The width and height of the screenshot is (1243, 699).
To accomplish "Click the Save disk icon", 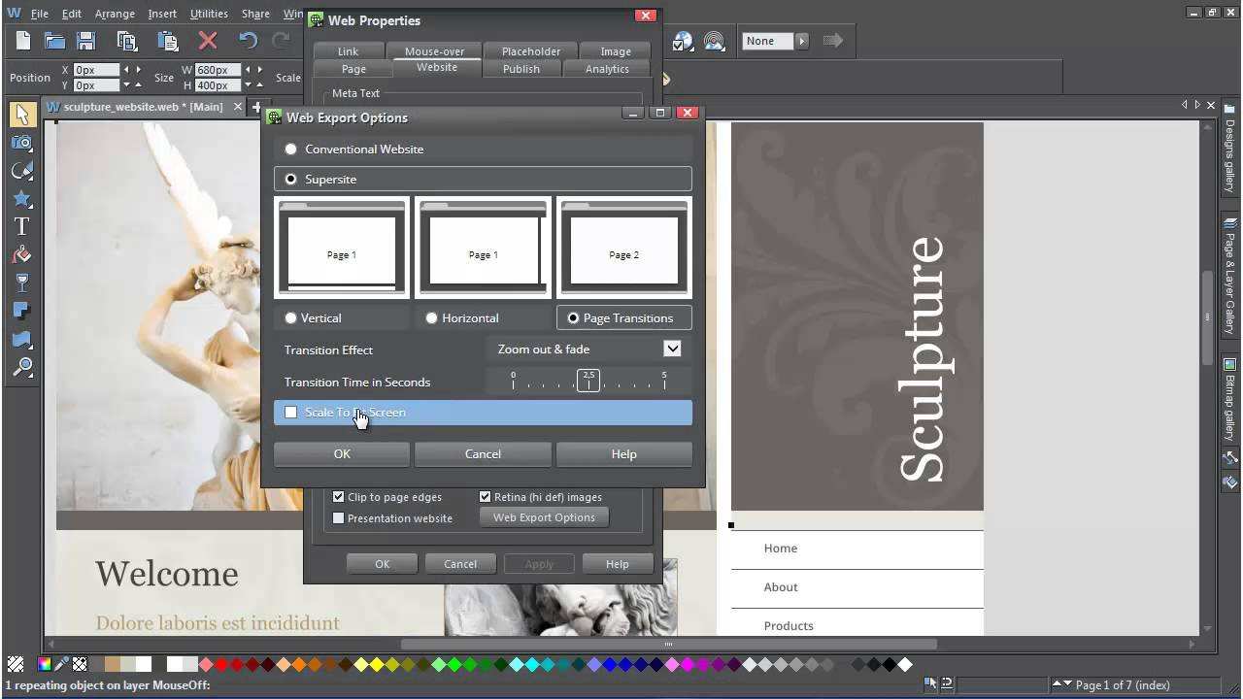I will click(x=86, y=41).
